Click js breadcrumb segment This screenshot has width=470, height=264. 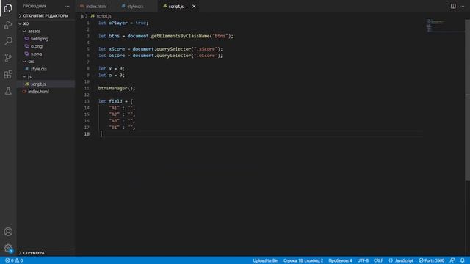82,16
